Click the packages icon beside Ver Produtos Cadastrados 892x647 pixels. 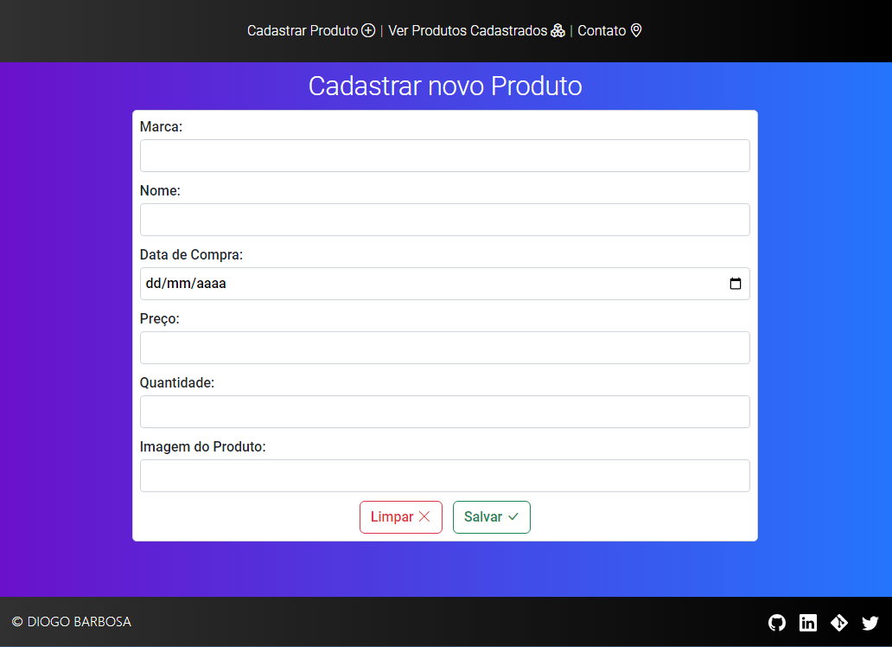[558, 30]
